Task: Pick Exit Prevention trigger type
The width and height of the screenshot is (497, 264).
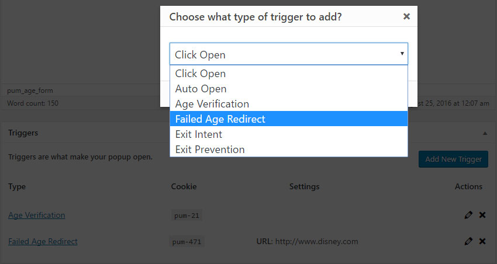Action: [289, 149]
